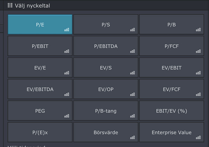Choose the EV/OP ratio tile
This screenshot has height=147, width=209.
pos(106,89)
